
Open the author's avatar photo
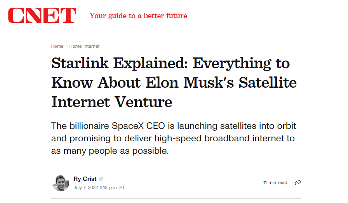pos(61,183)
